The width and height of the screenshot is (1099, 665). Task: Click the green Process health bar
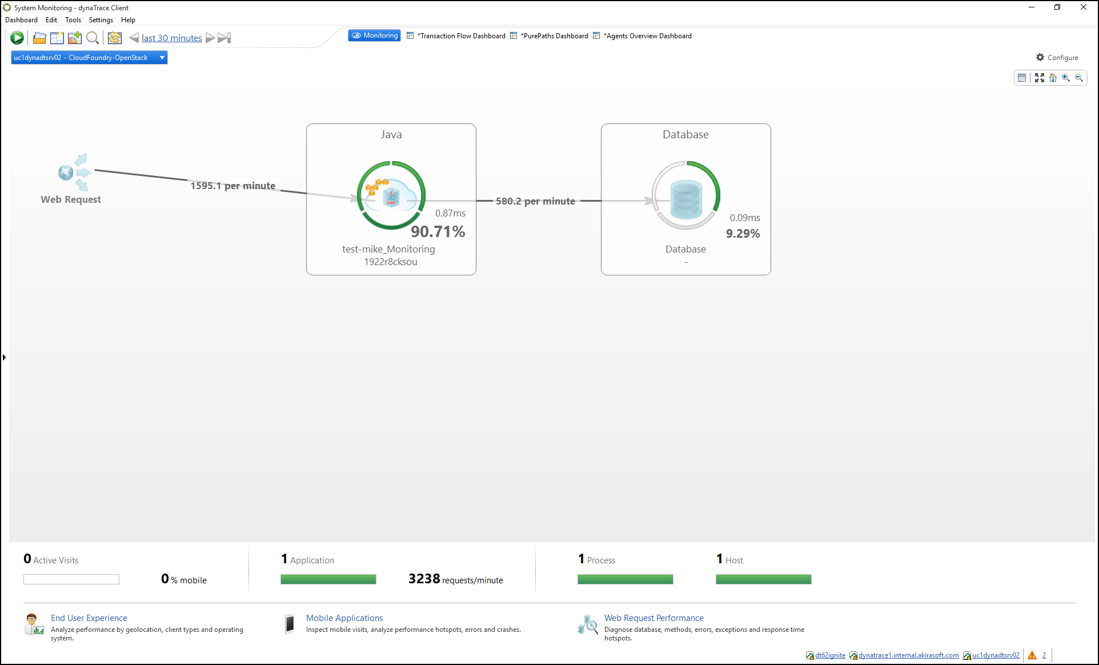click(625, 579)
